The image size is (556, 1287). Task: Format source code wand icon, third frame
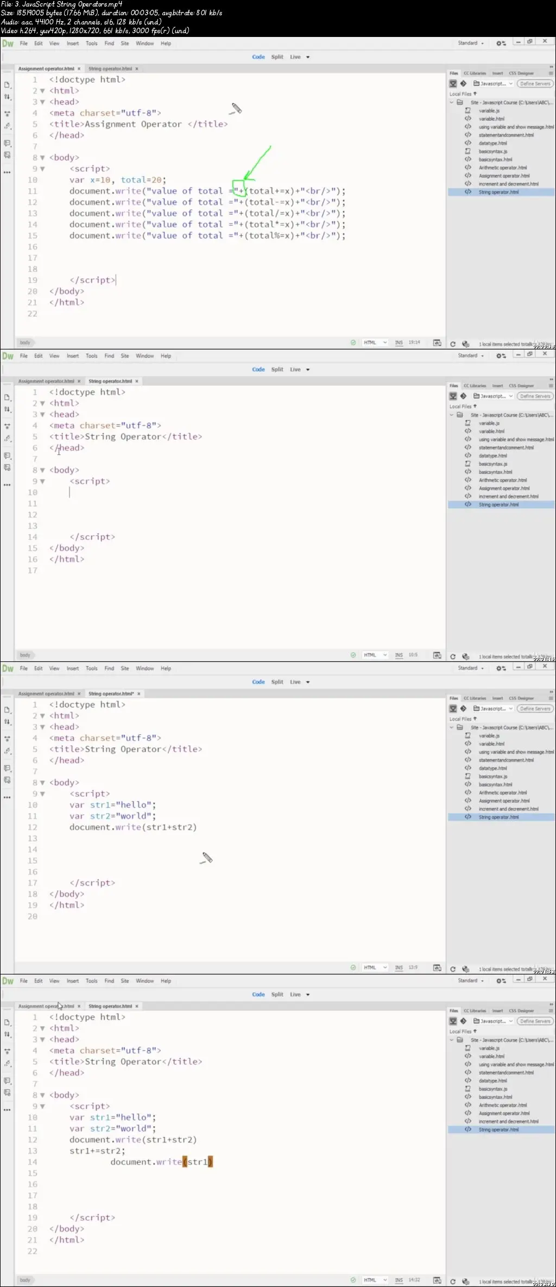7,751
